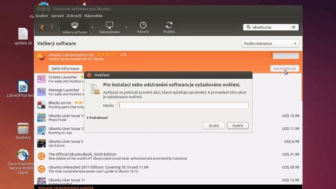Open the Probíhá progress view
The width and height of the screenshot is (336, 189).
[169, 28]
